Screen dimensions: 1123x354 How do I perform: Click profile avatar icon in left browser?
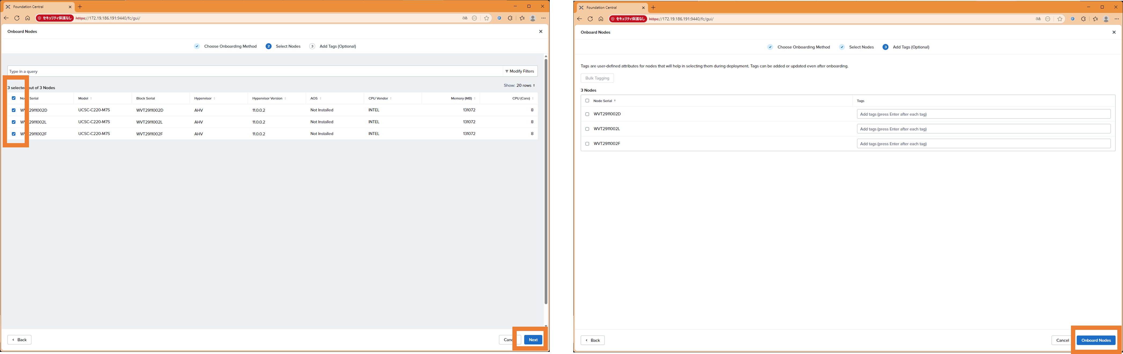(x=533, y=18)
